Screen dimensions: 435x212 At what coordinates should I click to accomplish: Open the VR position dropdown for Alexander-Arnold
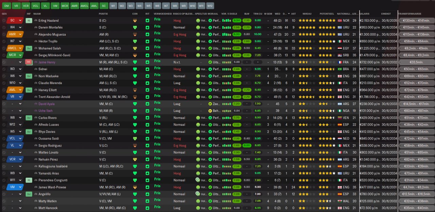click(x=15, y=97)
